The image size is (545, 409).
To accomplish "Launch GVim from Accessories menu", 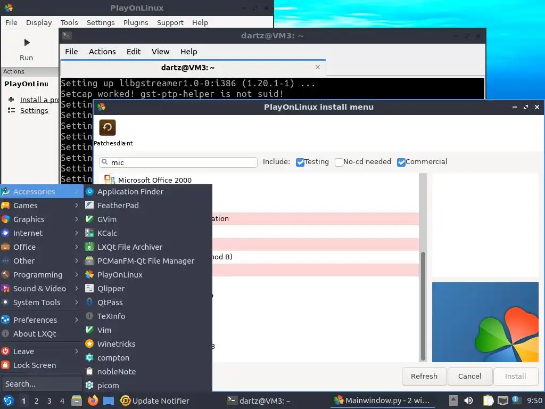I will [148, 219].
